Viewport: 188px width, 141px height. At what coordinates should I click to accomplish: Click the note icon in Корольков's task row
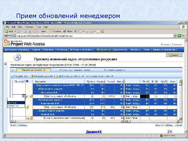pyautogui.click(x=28, y=107)
